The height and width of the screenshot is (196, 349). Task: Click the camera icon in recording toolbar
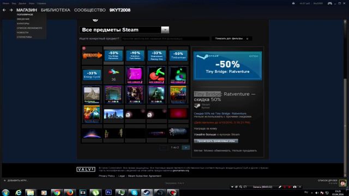pyautogui.click(x=294, y=187)
